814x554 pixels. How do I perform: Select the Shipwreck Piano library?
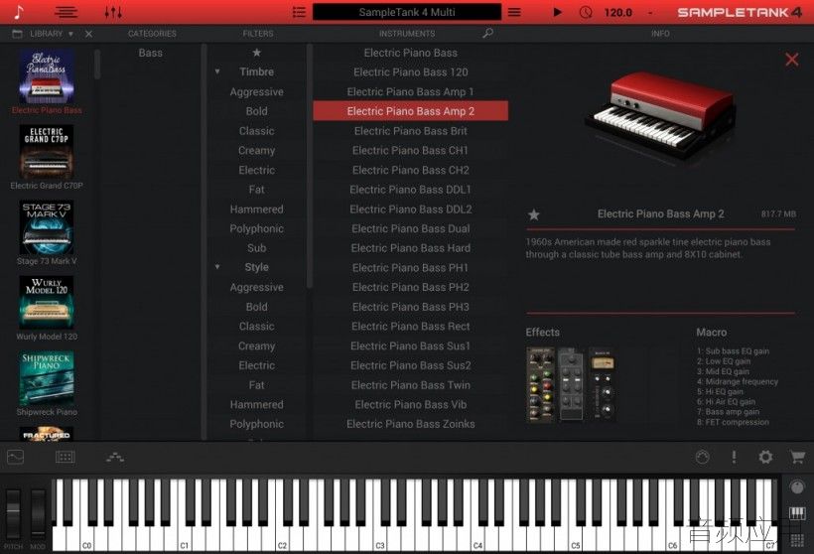47,378
